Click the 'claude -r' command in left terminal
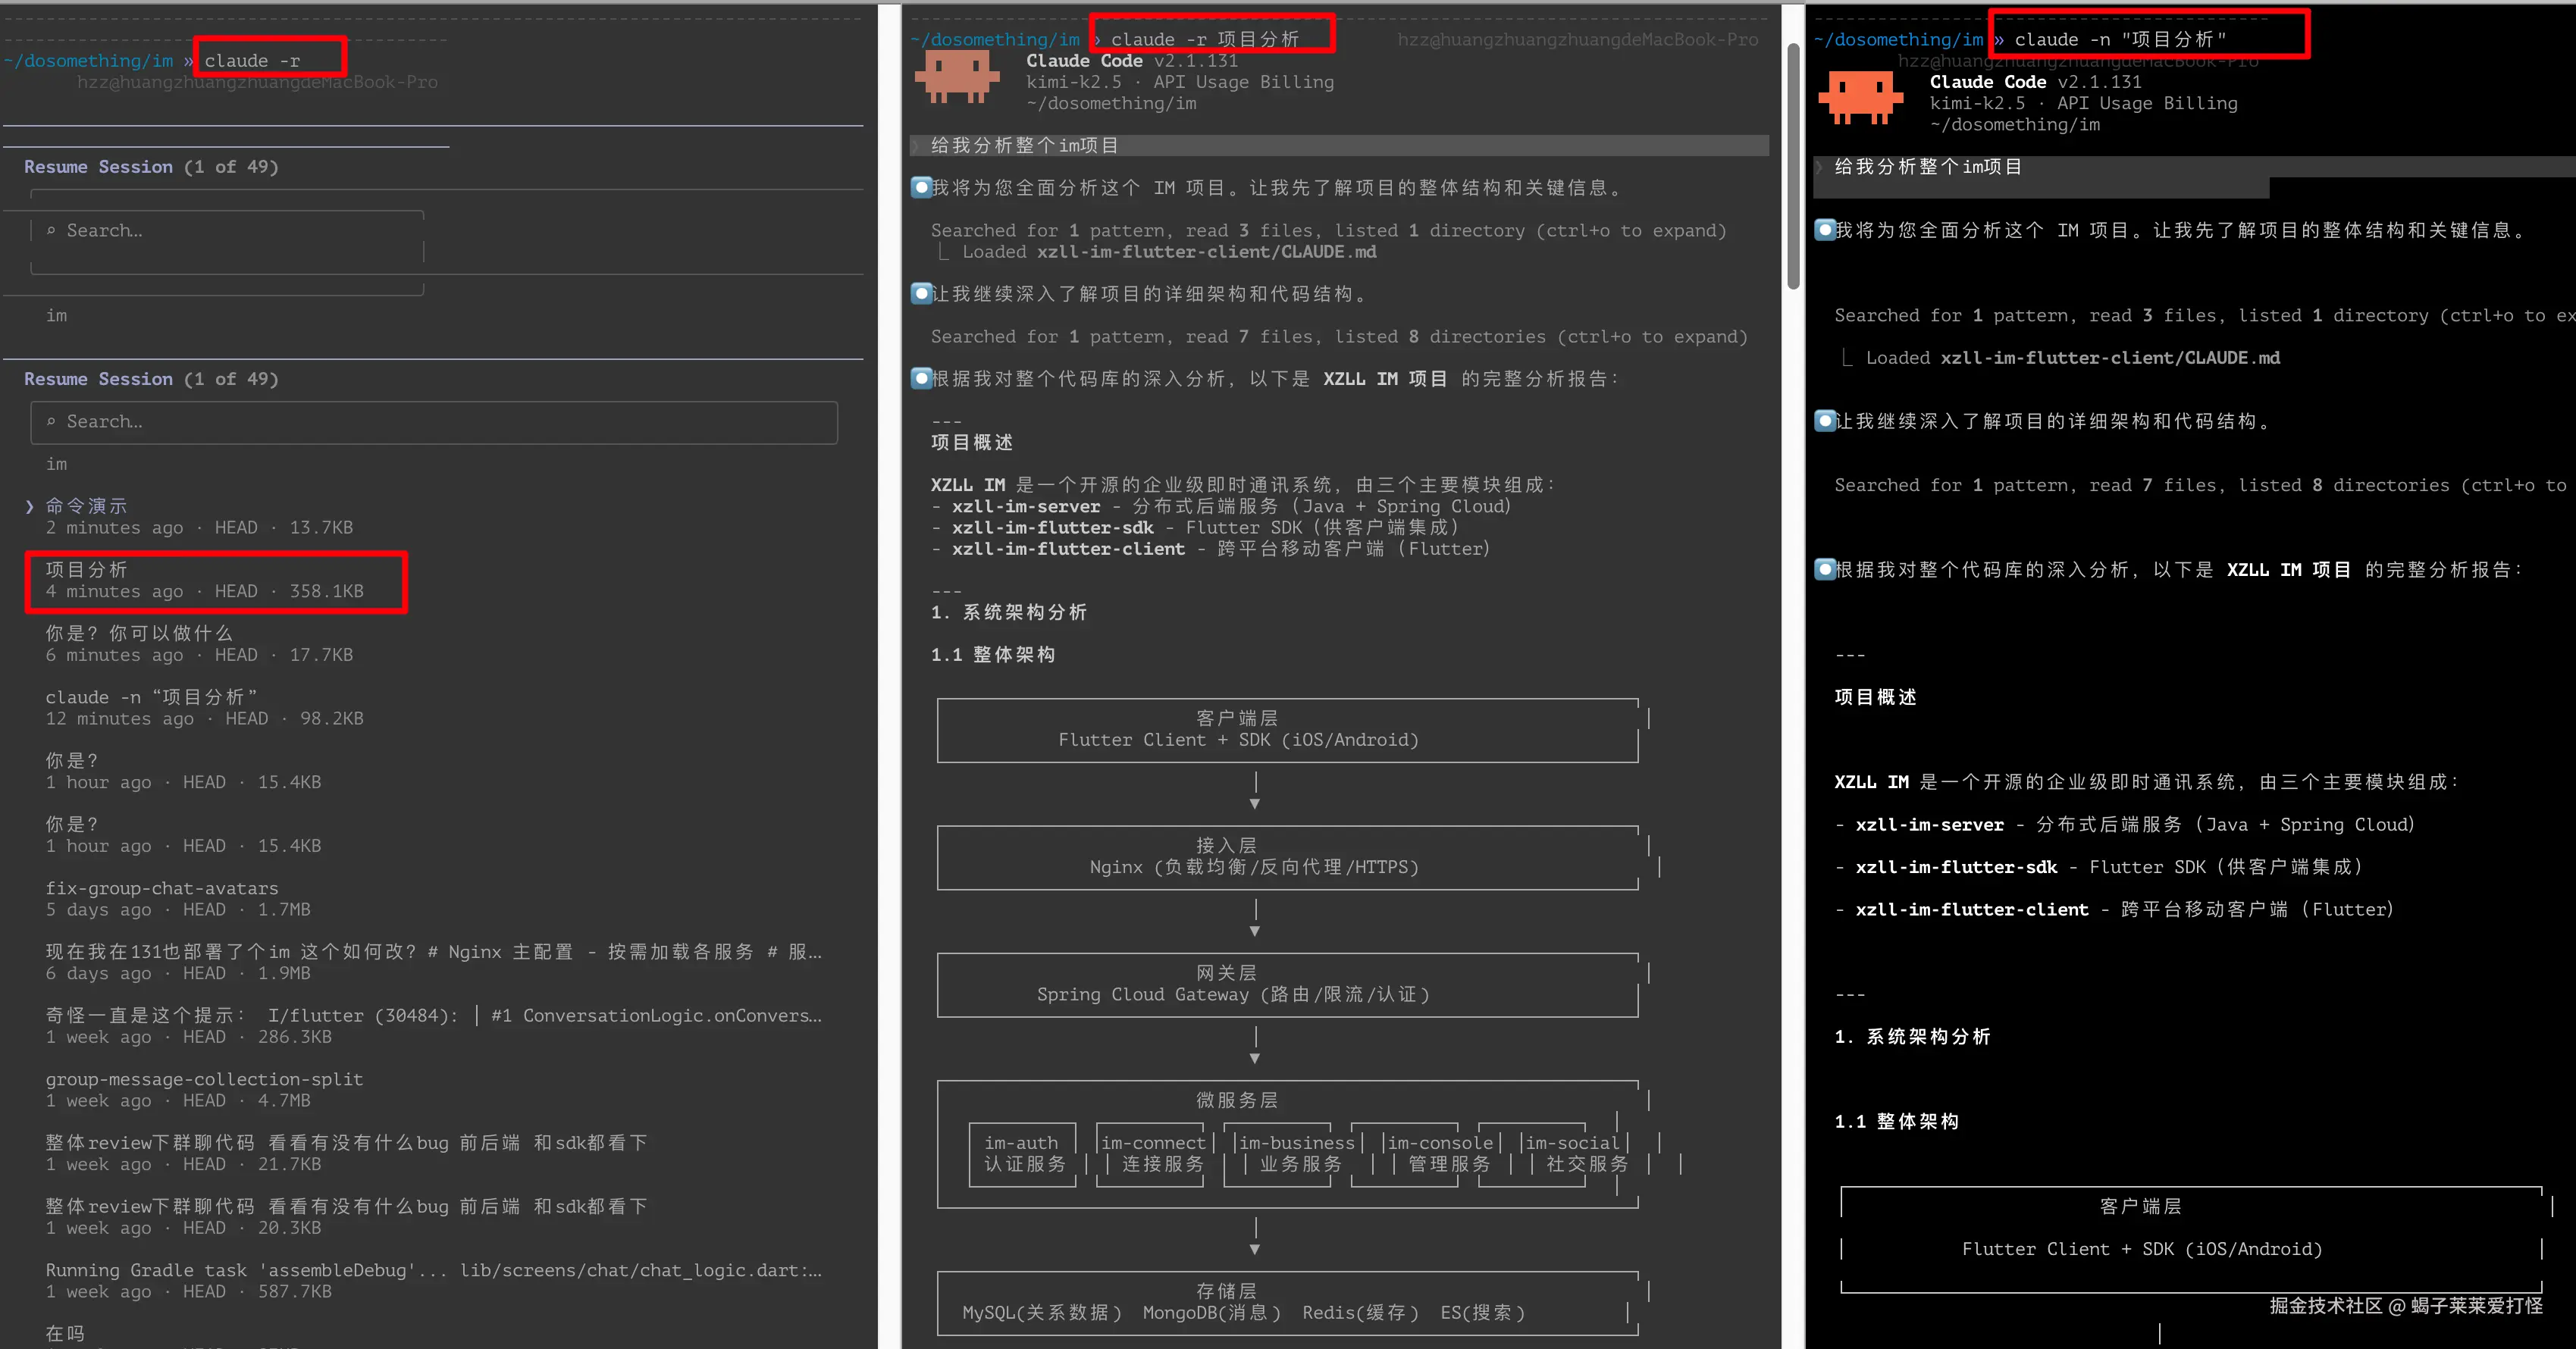 coord(252,61)
